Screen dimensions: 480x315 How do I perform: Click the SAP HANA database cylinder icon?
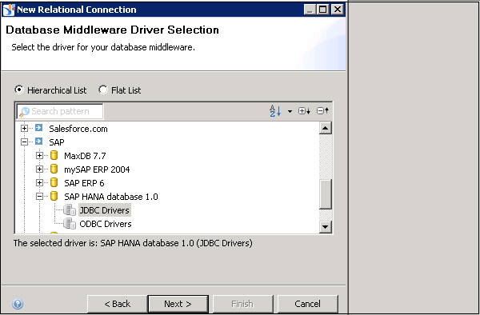(x=54, y=196)
